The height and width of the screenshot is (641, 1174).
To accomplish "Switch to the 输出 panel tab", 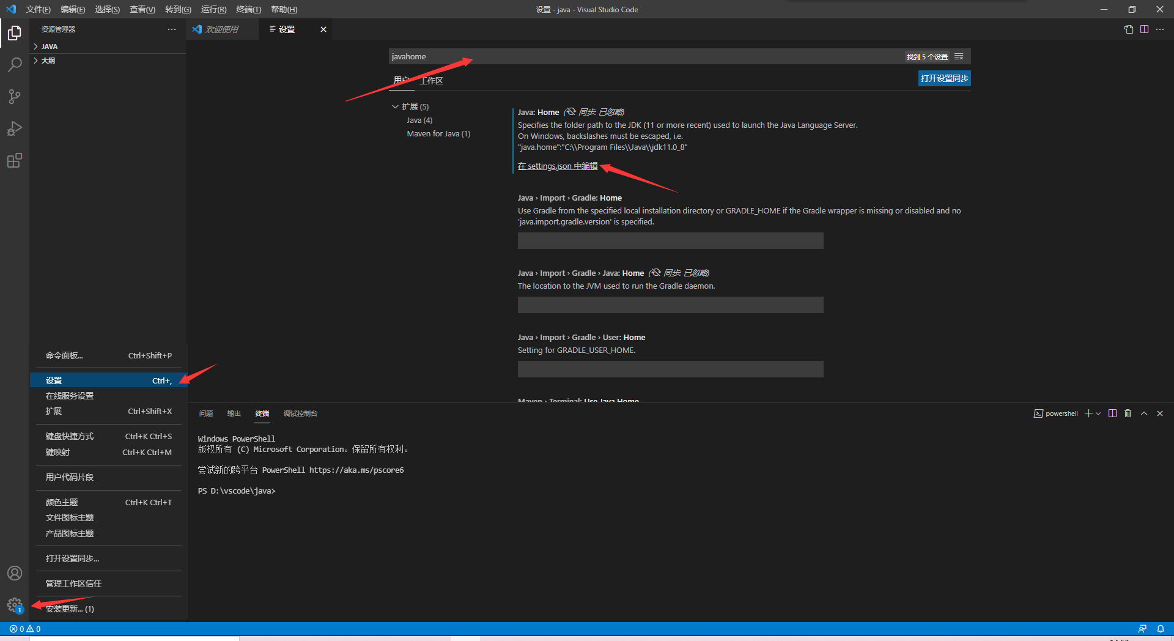I will 234,413.
